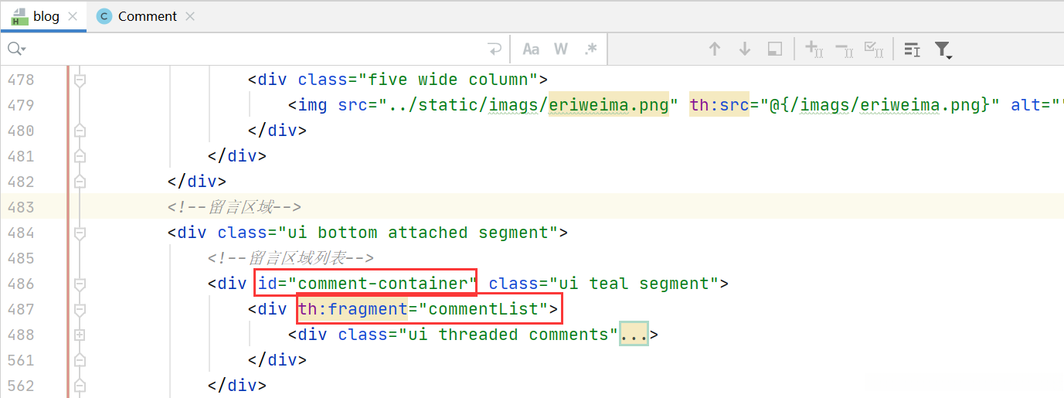Unselect occurrence icon in find bar

[845, 49]
